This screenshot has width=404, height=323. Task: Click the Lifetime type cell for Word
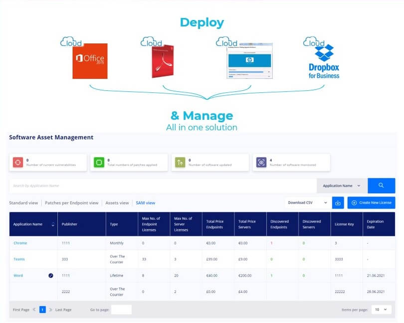(116, 276)
